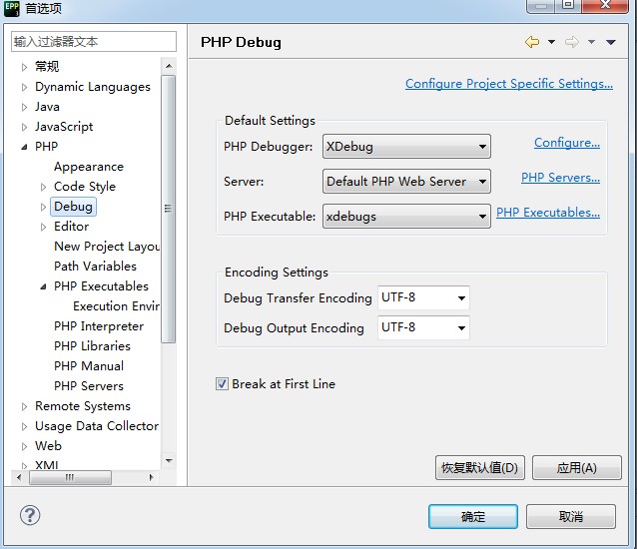Viewport: 637px width, 549px height.
Task: Select the Editor tree item
Action: point(71,227)
